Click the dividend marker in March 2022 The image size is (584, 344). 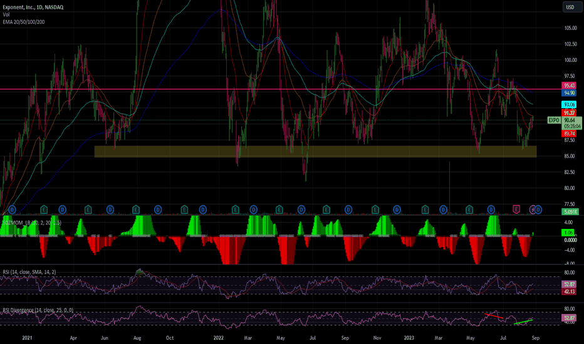(254, 210)
